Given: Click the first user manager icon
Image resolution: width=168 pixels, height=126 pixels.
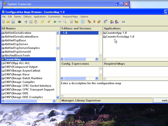Looking at the screenshot, I should coord(112,22).
